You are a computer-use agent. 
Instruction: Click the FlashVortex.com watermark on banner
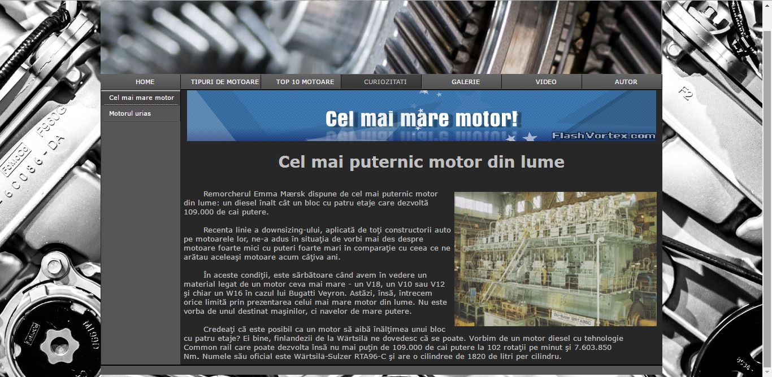click(x=603, y=135)
